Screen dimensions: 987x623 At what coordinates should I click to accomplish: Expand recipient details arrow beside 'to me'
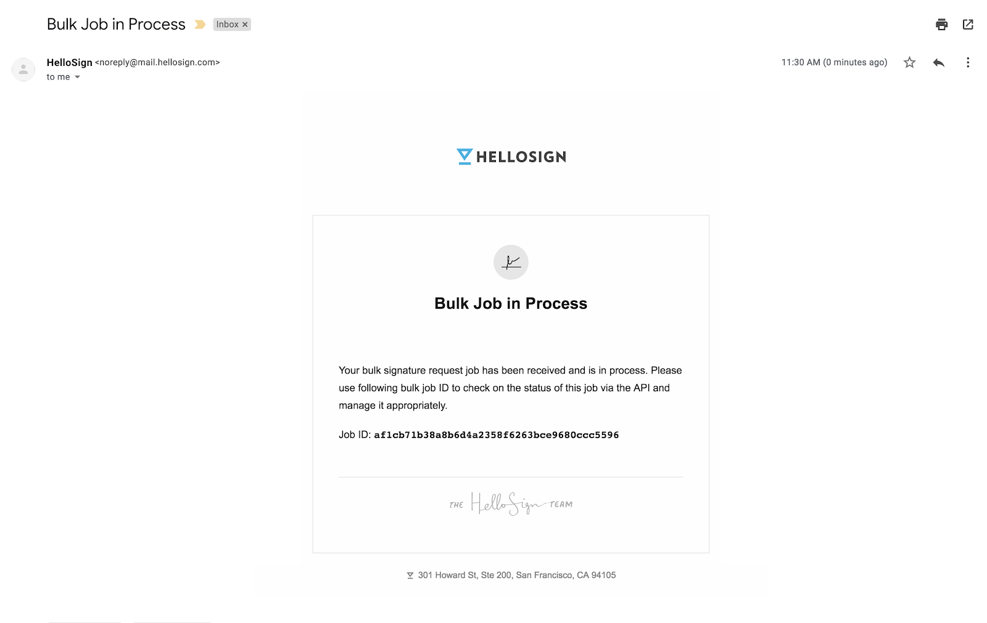(77, 77)
